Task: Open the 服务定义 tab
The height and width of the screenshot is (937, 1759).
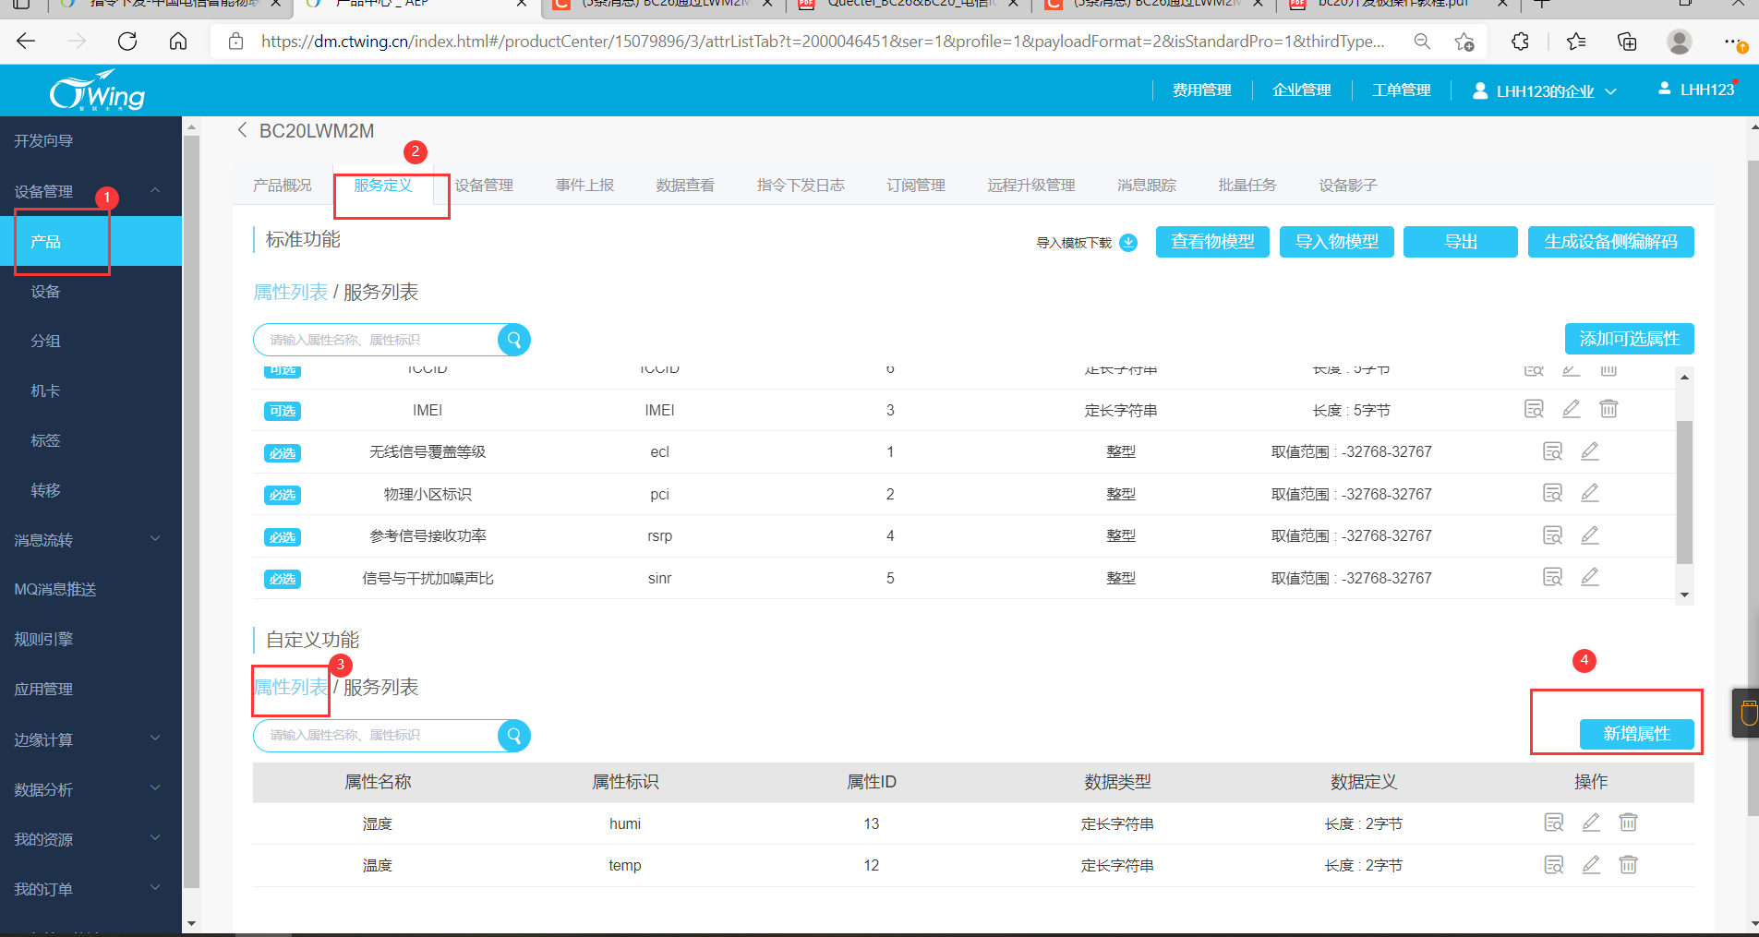Action: (383, 185)
